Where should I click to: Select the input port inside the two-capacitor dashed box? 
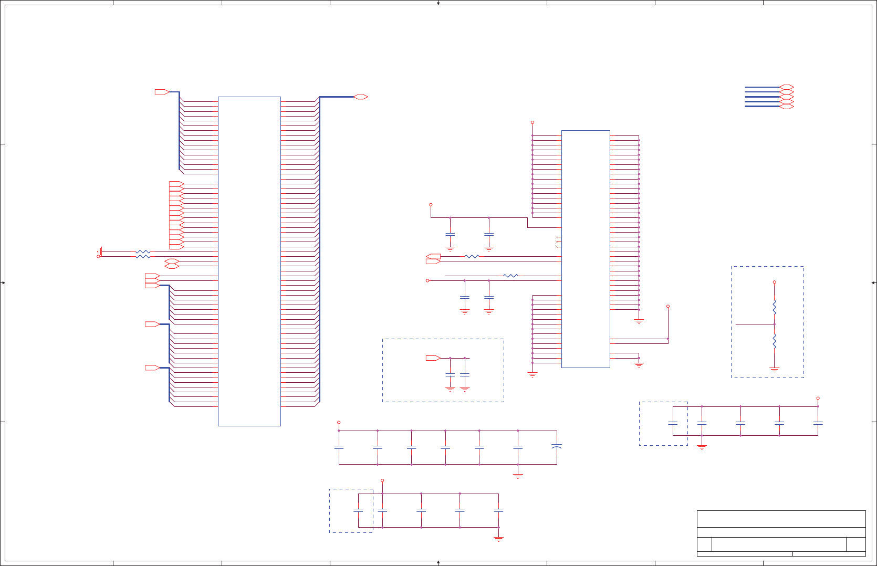433,358
